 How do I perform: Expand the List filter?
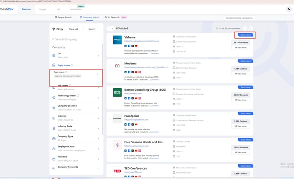tap(98, 56)
